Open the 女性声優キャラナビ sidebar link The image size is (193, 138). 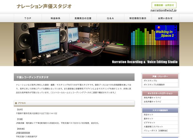click(x=160, y=102)
